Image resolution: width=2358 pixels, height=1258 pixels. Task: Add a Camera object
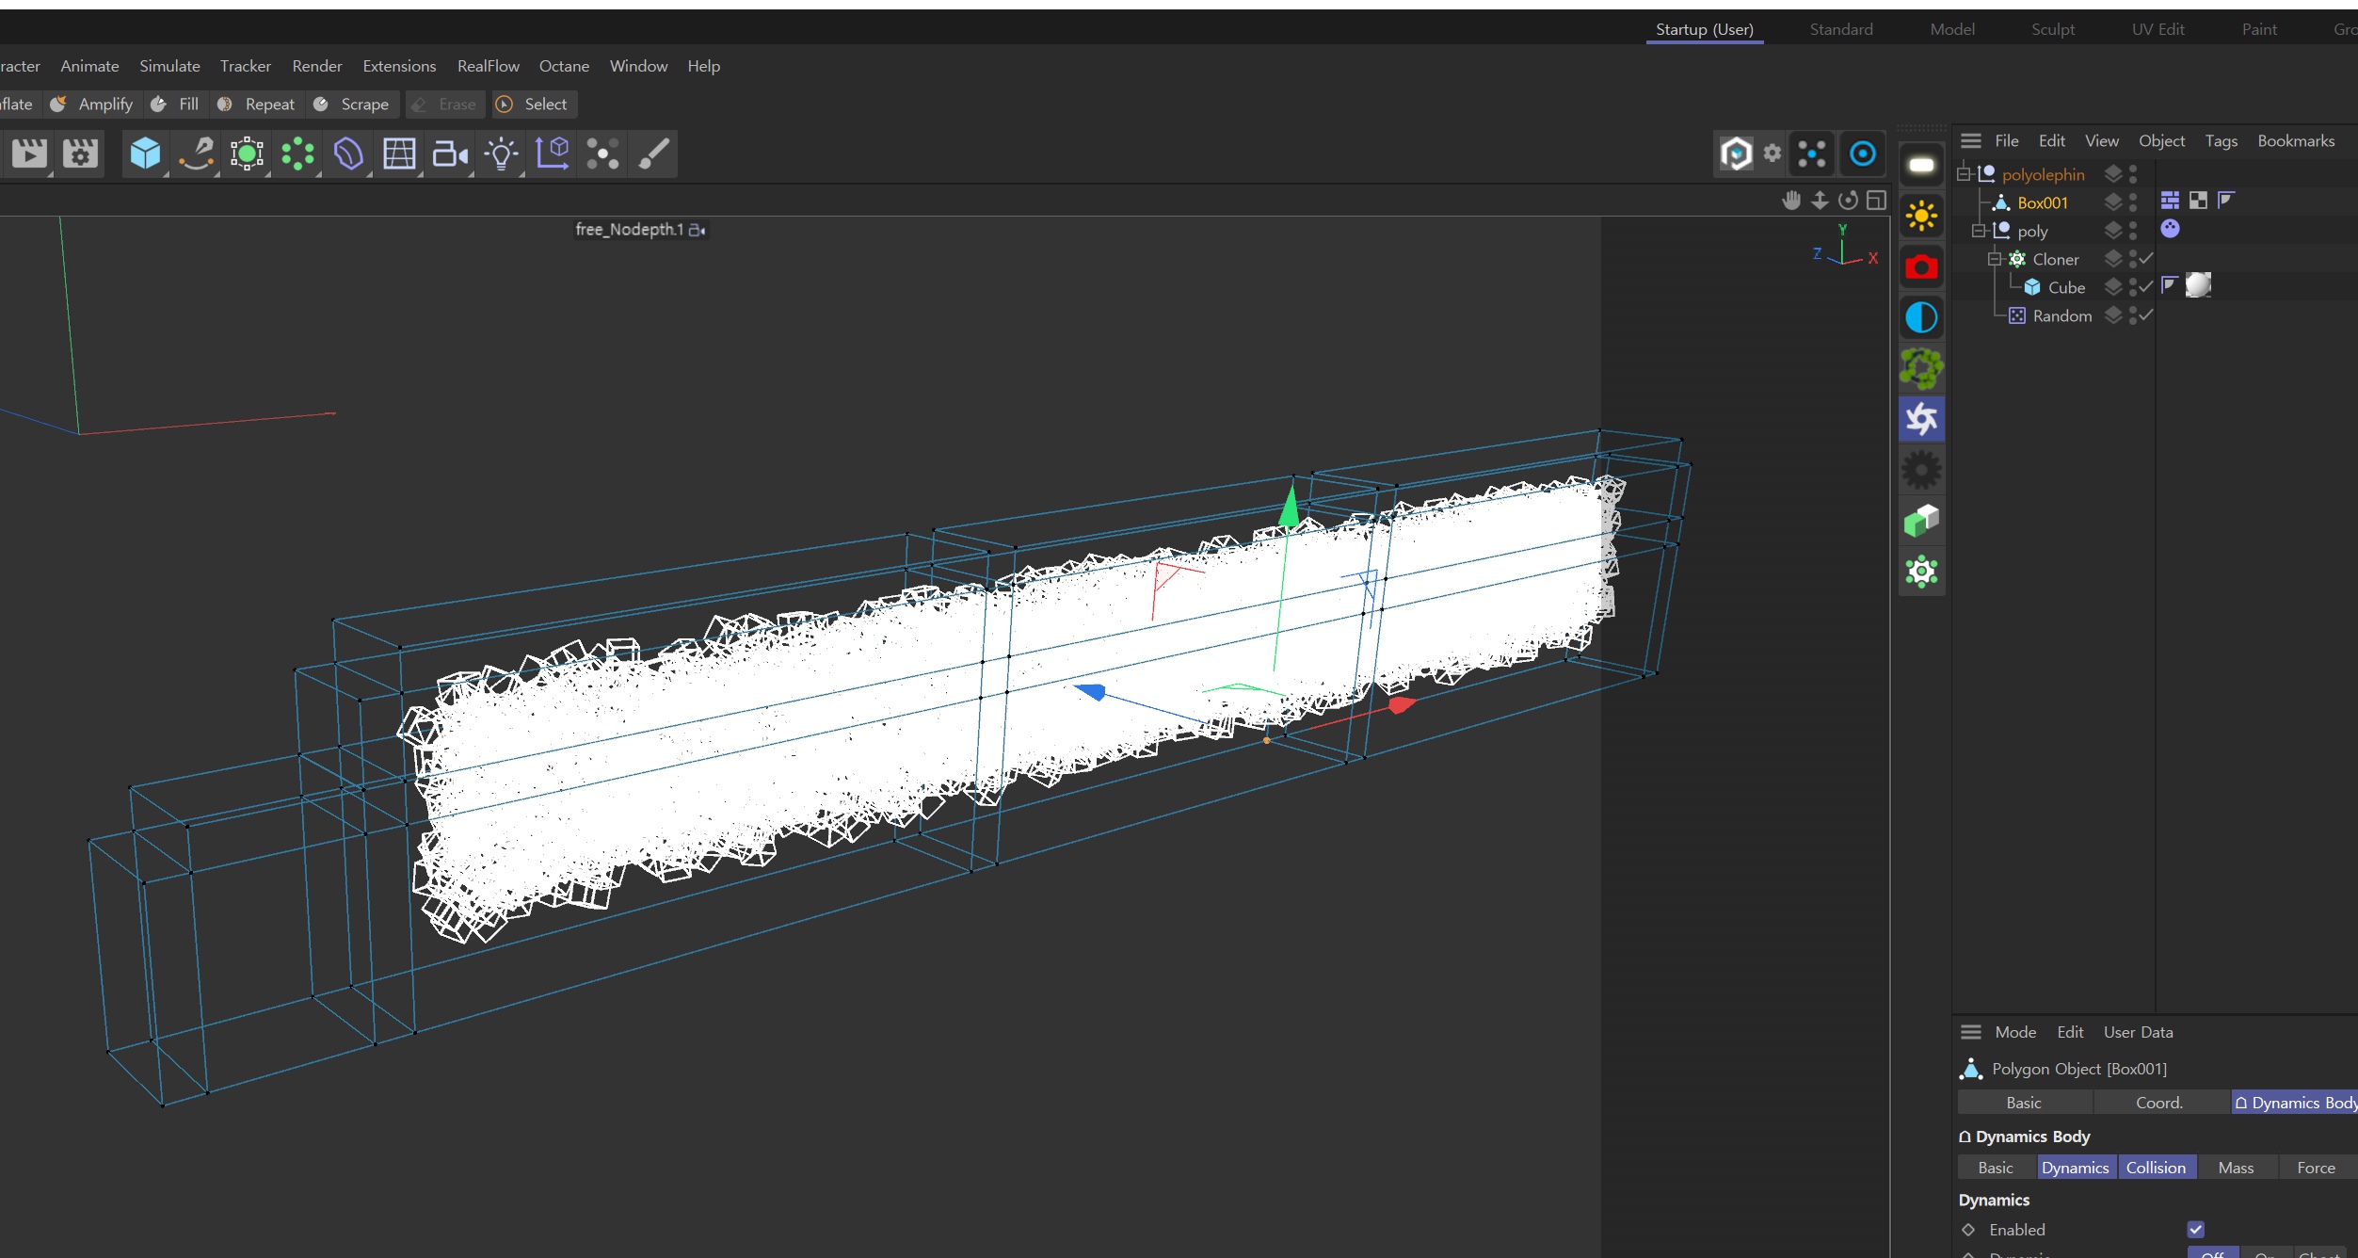point(450,153)
